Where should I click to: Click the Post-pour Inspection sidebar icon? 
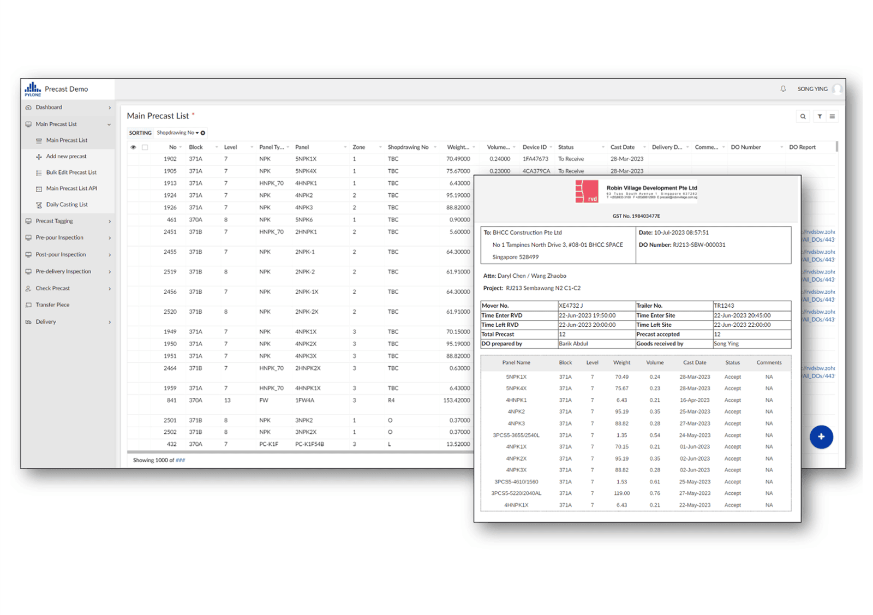point(28,254)
